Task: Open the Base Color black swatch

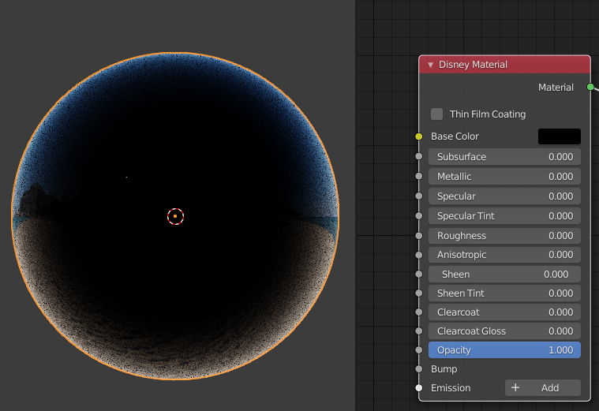Action: [559, 136]
